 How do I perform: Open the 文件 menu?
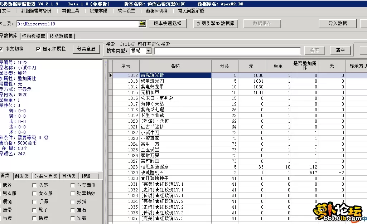pos(6,11)
